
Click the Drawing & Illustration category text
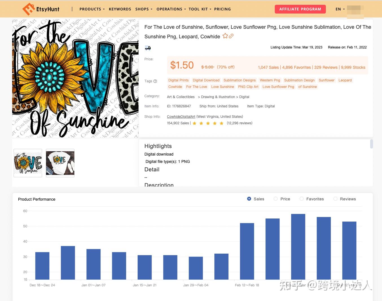pyautogui.click(x=218, y=97)
